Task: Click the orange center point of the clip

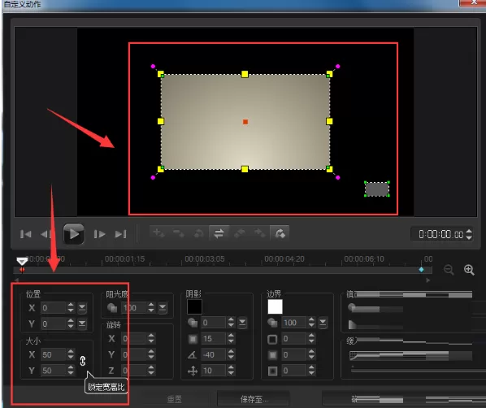Action: [245, 122]
